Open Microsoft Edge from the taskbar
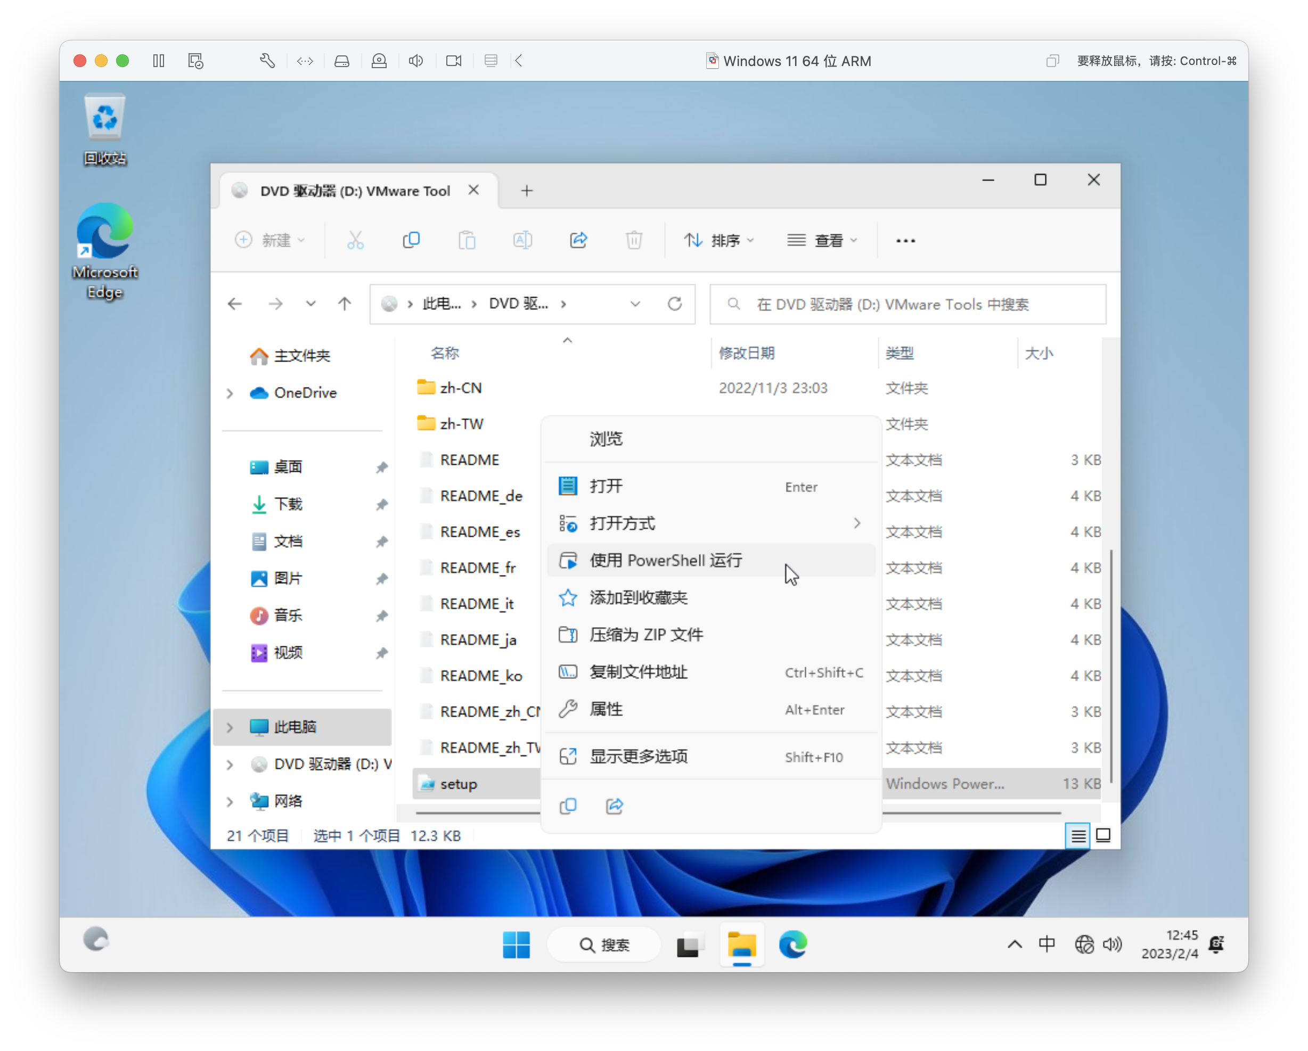 792,945
